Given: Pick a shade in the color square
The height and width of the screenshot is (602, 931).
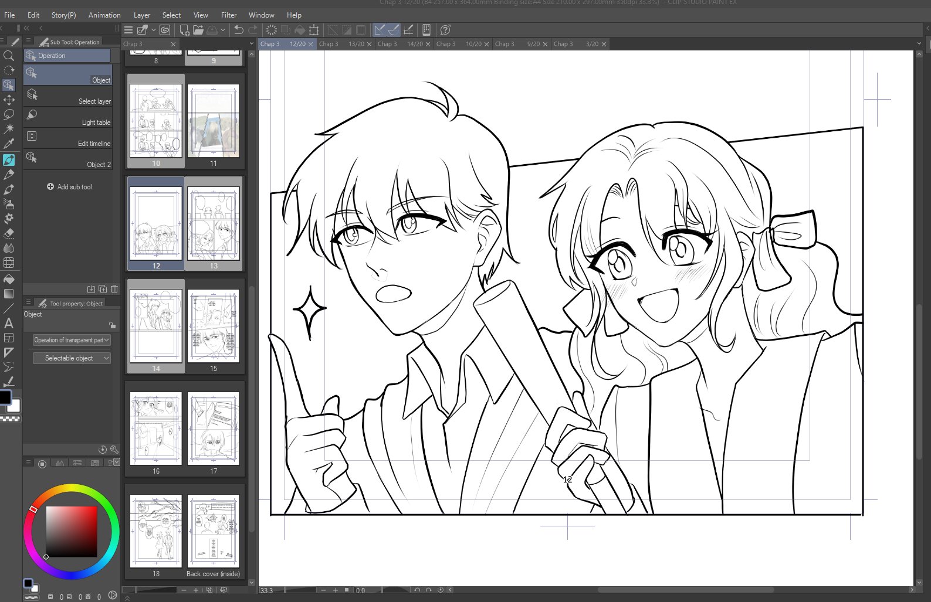Looking at the screenshot, I should pos(72,531).
